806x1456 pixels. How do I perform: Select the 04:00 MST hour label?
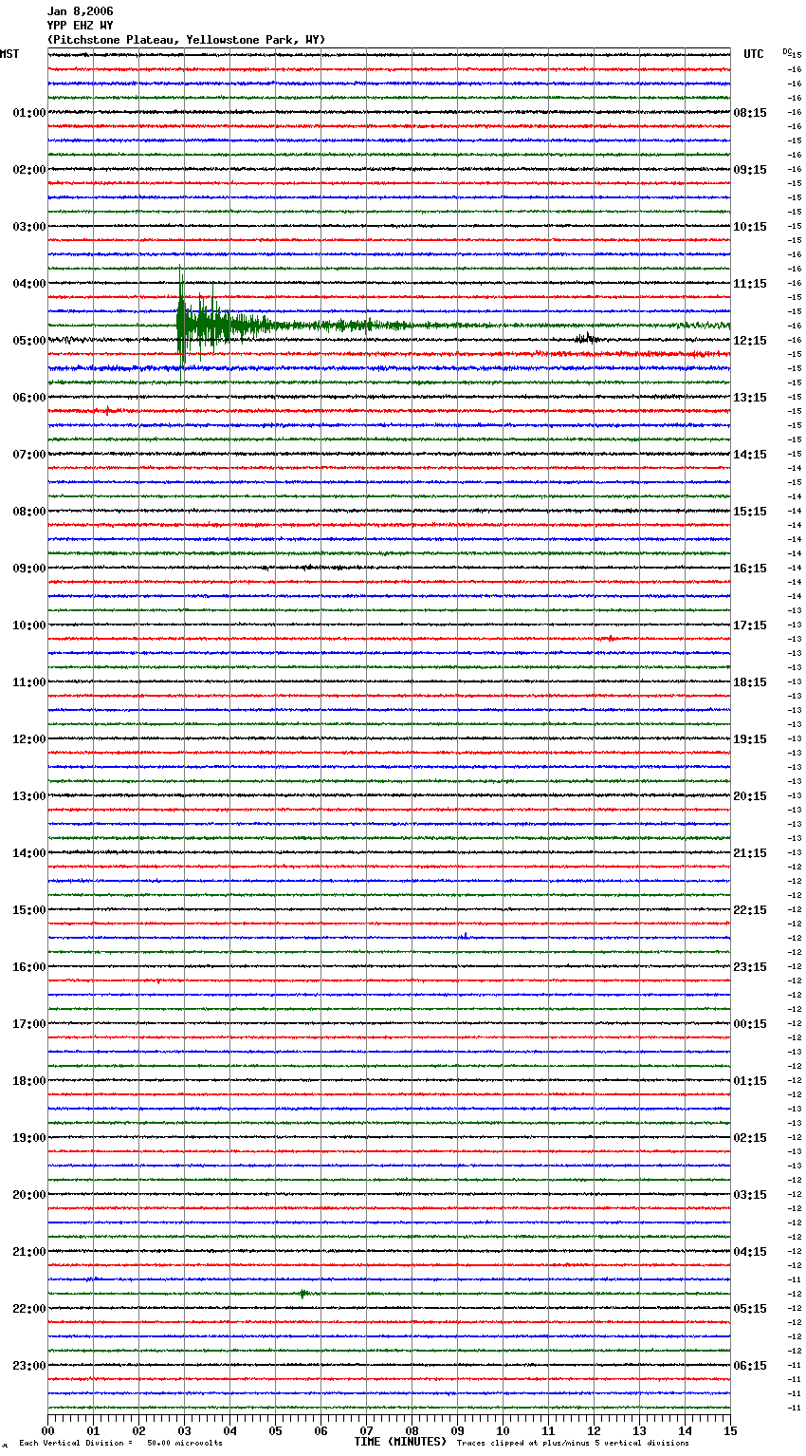click(x=29, y=284)
